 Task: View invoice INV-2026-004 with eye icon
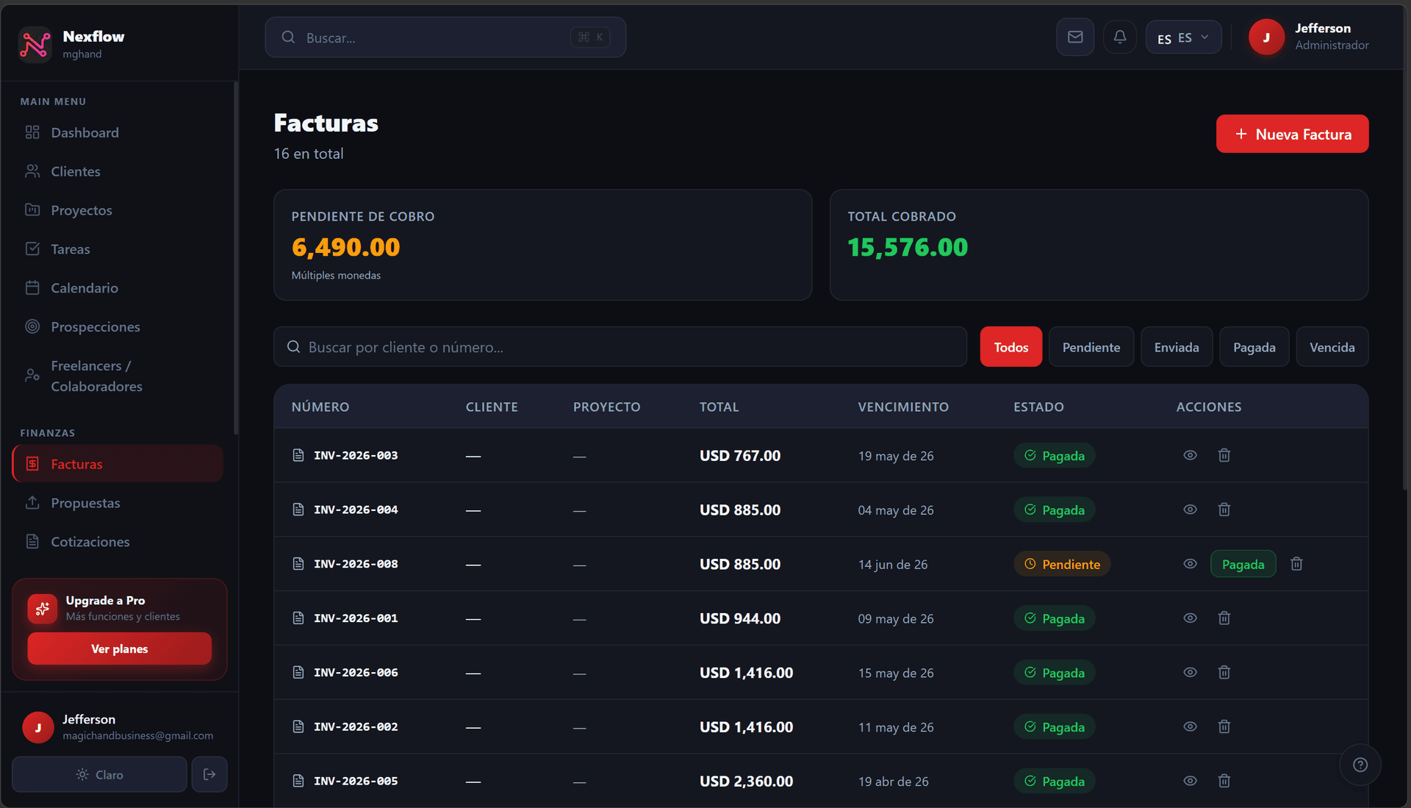[x=1190, y=510]
